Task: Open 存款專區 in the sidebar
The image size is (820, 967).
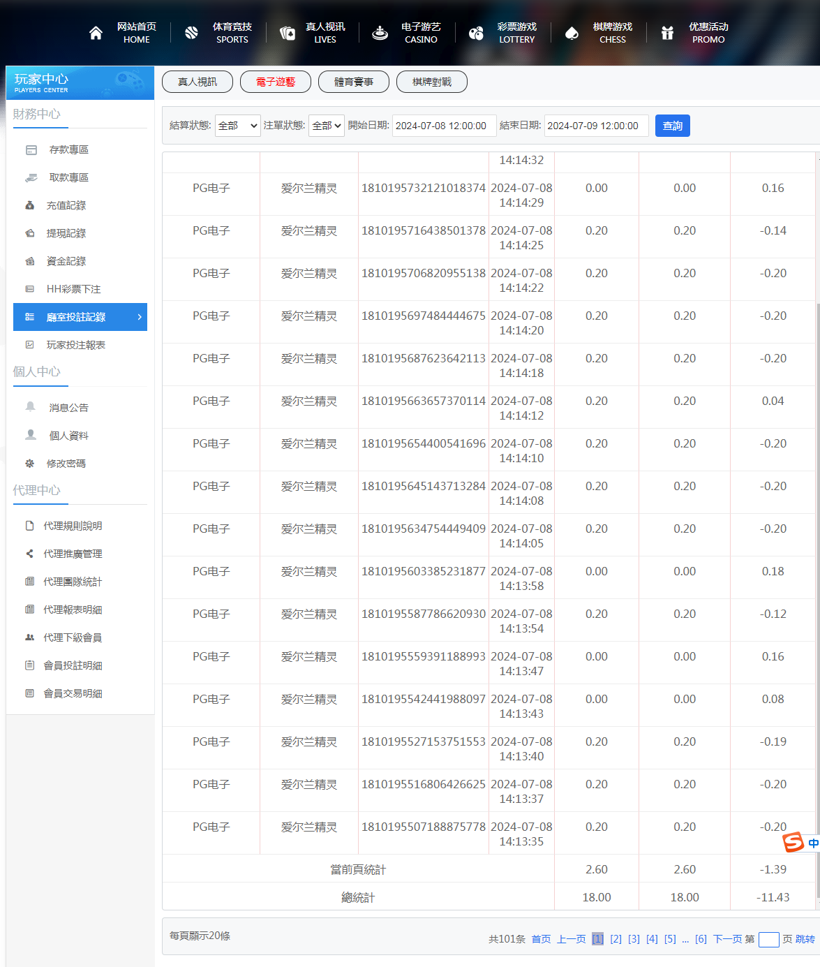Action: [x=68, y=149]
